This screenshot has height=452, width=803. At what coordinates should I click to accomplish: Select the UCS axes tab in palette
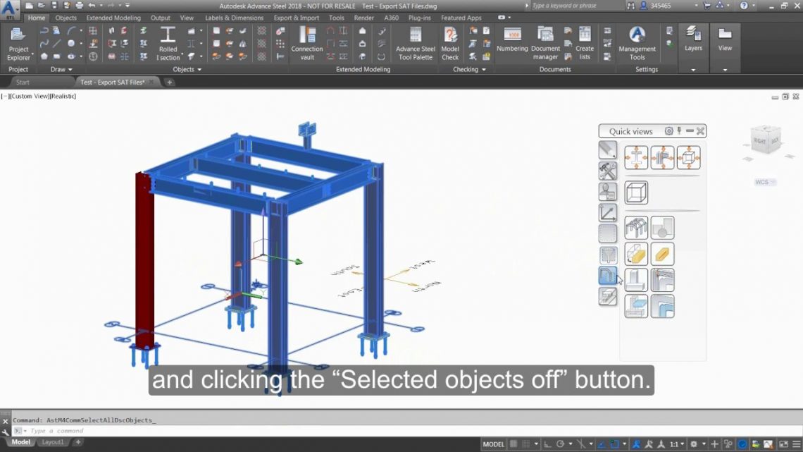pos(608,213)
